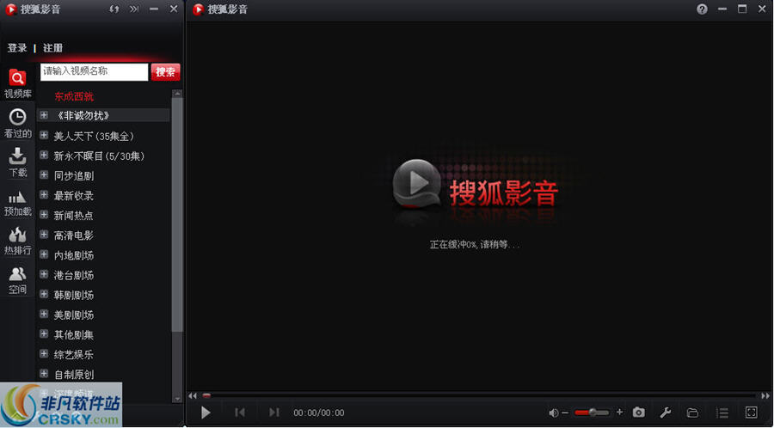Image resolution: width=774 pixels, height=428 pixels.
Task: Expand the 美剧剧场 category
Action: tap(44, 314)
